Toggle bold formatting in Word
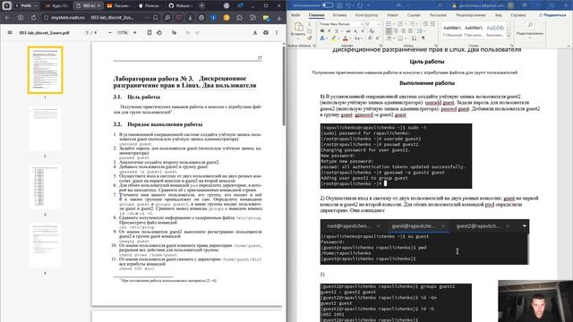 pos(322,30)
